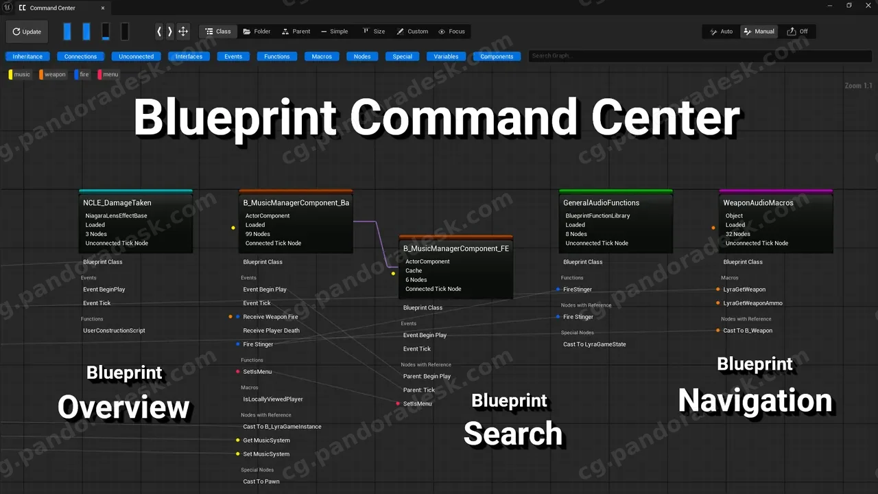Close the Command Center tab
The width and height of the screenshot is (878, 494).
click(103, 8)
